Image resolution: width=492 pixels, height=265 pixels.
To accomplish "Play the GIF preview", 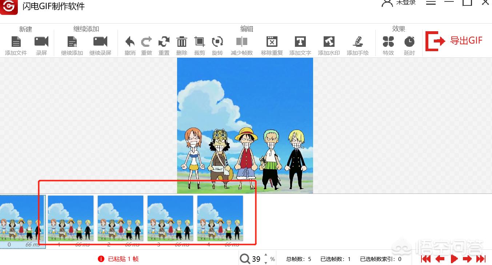I will coord(454,259).
